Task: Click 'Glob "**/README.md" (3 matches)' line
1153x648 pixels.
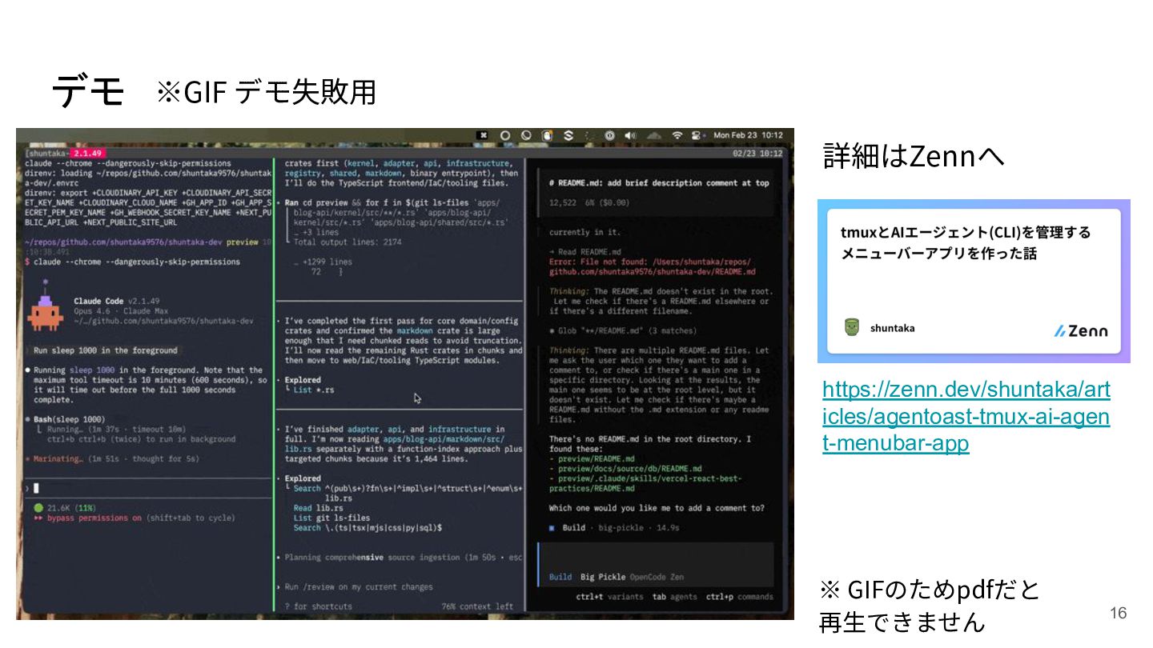Action: (623, 330)
